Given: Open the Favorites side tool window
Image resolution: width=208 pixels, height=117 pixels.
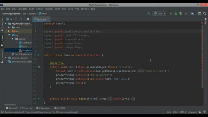Looking at the screenshot, I should click(x=2, y=25).
